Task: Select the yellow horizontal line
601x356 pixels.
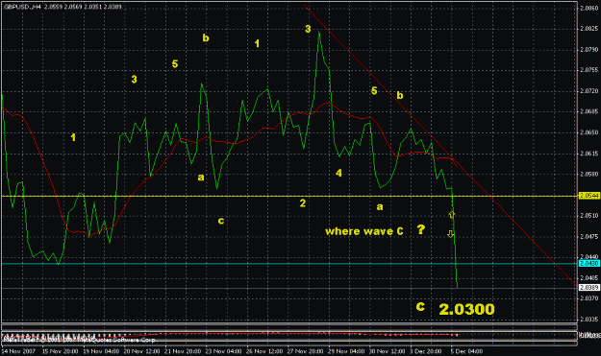Action: tap(289, 196)
